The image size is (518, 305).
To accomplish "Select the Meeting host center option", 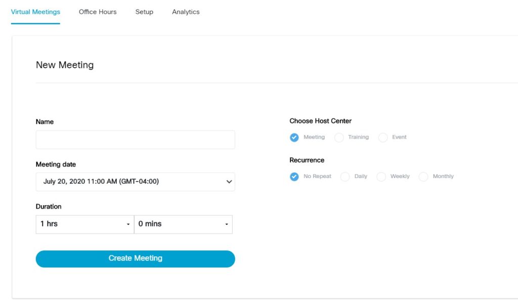I will (294, 138).
